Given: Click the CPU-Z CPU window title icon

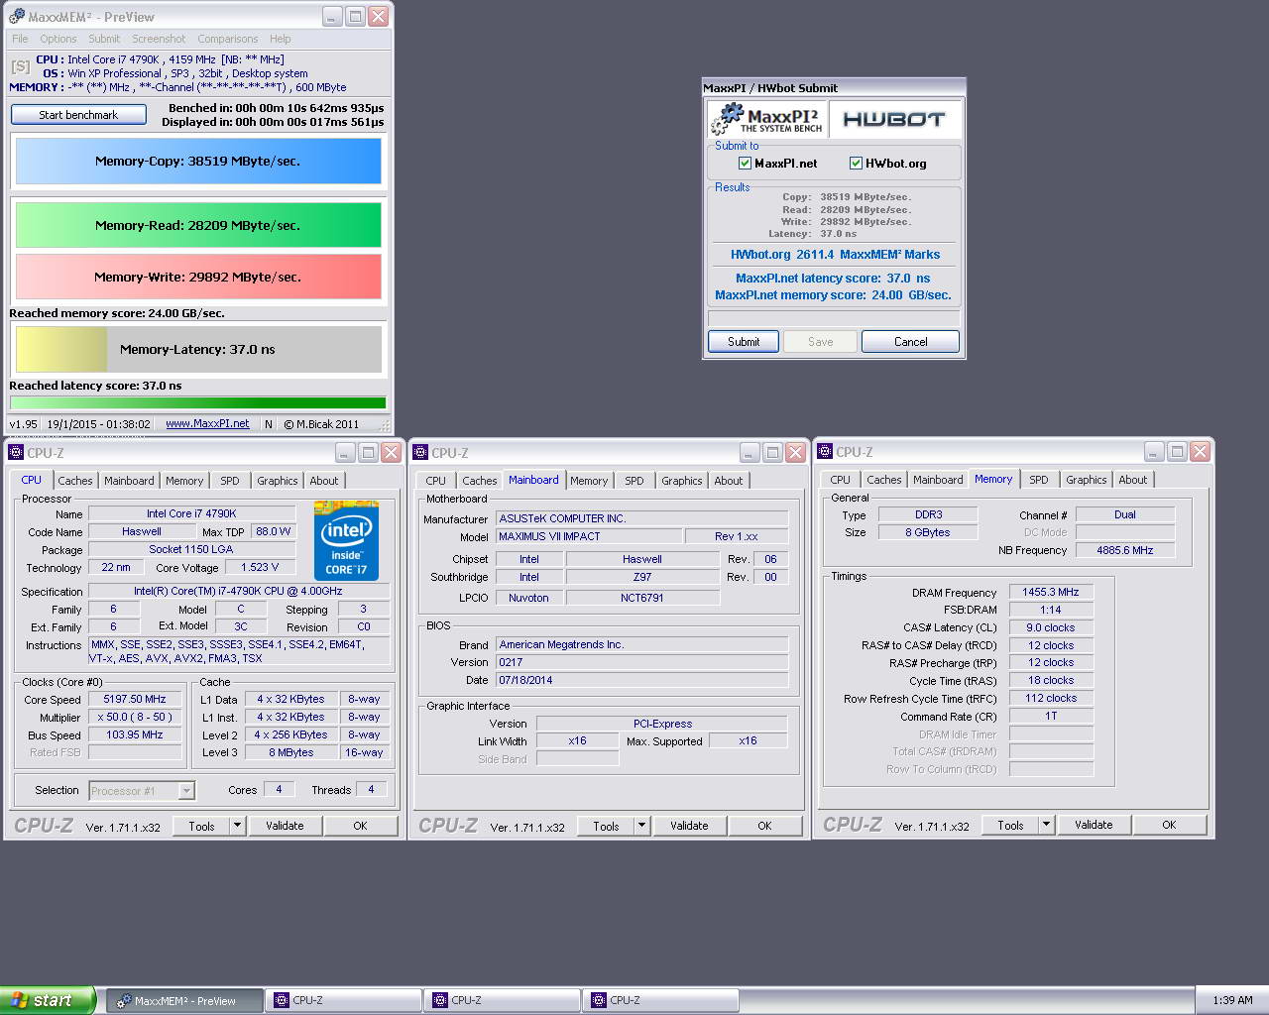Looking at the screenshot, I should click(16, 453).
